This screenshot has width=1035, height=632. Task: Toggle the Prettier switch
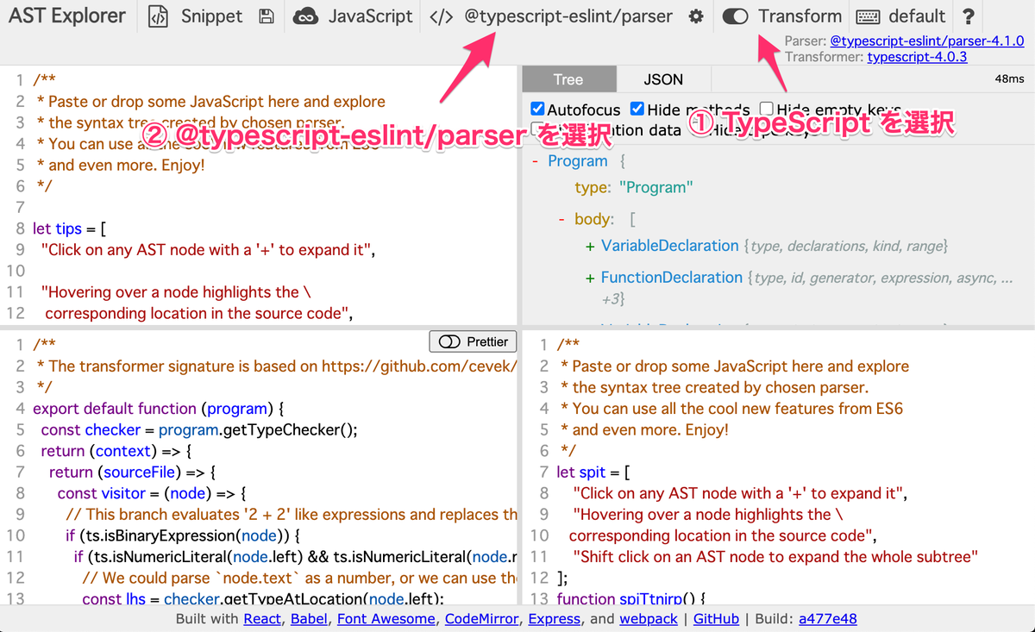450,342
